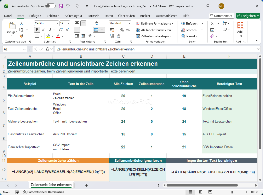Expand Zellenformatvorlagen menu
The height and width of the screenshot is (195, 263).
[154, 36]
